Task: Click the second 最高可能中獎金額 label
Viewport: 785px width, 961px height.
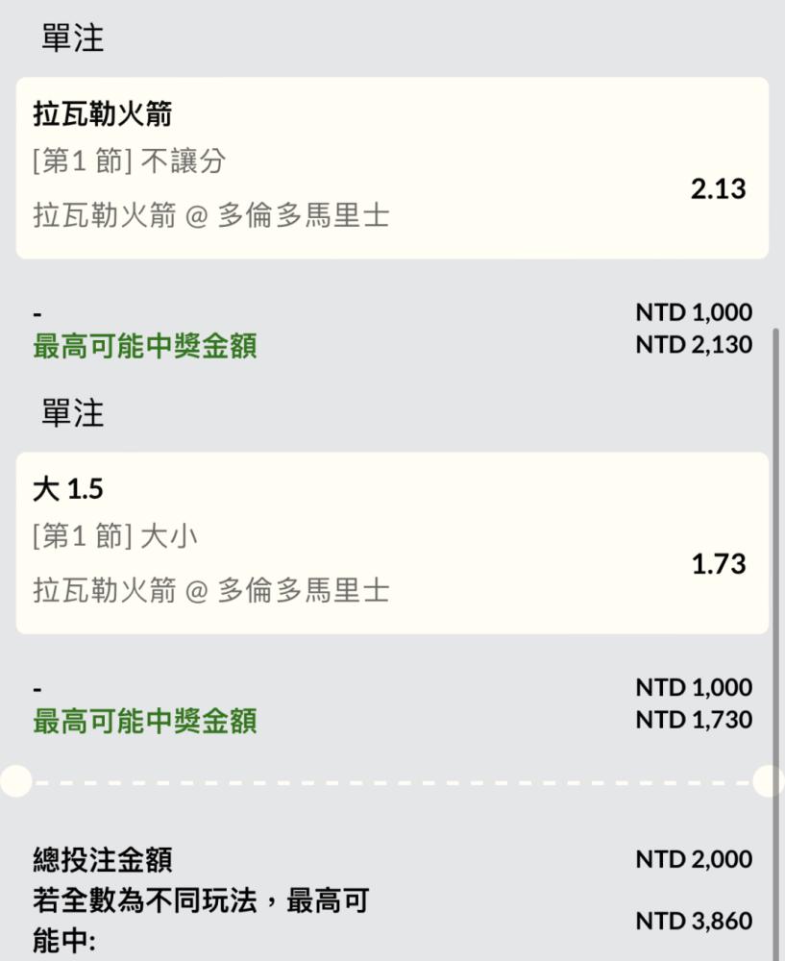Action: coord(145,721)
